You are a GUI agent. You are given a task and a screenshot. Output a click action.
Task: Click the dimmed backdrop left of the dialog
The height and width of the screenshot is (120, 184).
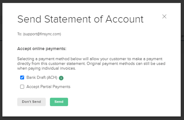1,60
